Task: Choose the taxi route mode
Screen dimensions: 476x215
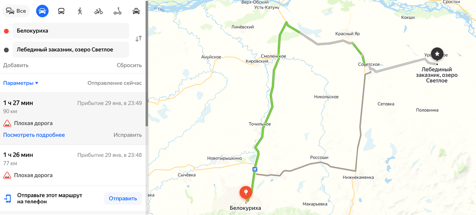Action: [x=136, y=11]
